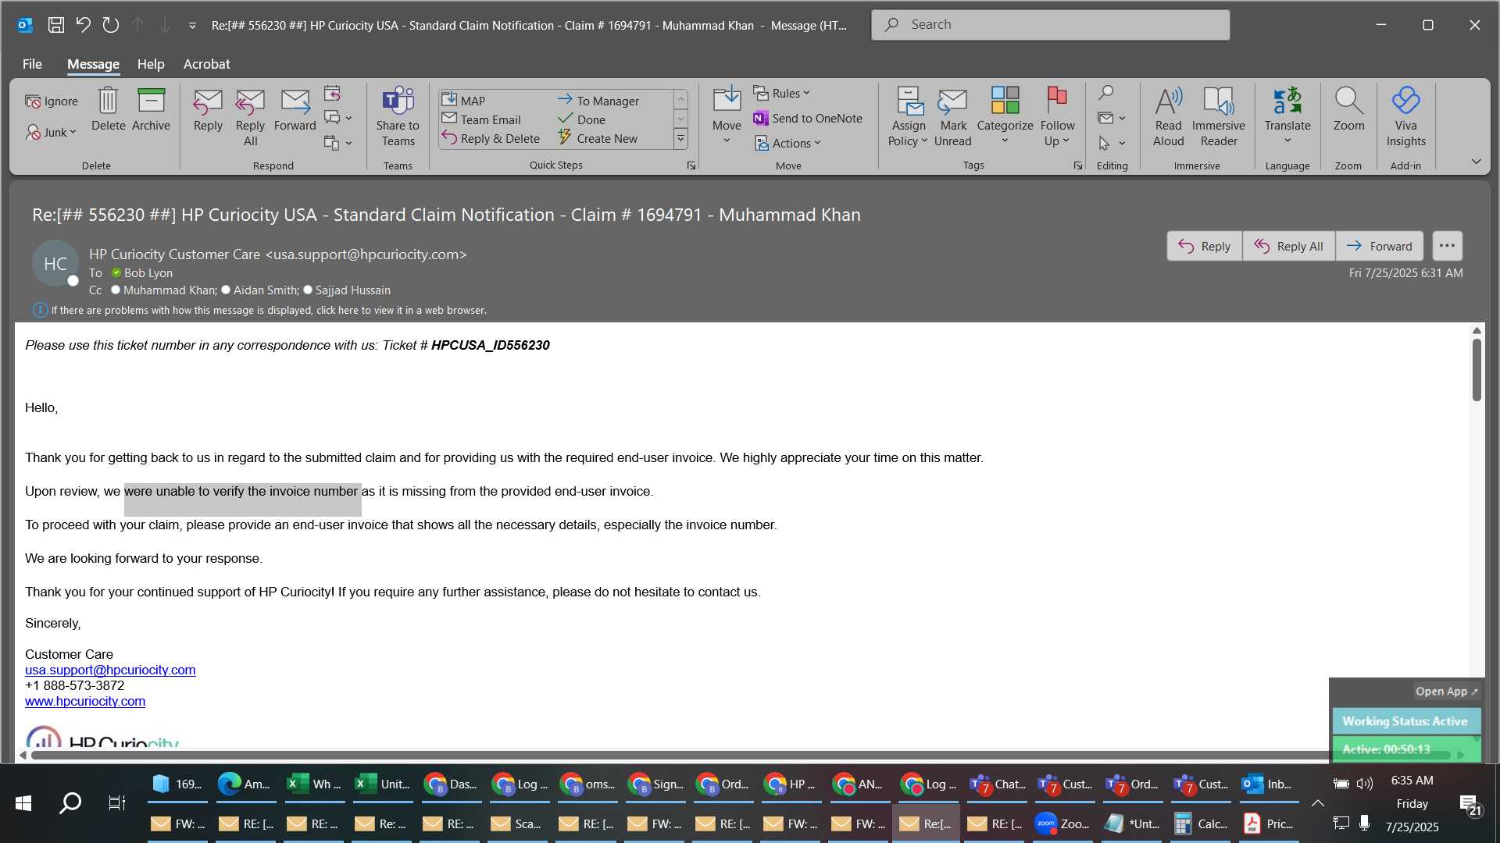Screen dimensions: 1500x843
Task: Run the Reply & Delete quick step
Action: pyautogui.click(x=491, y=138)
